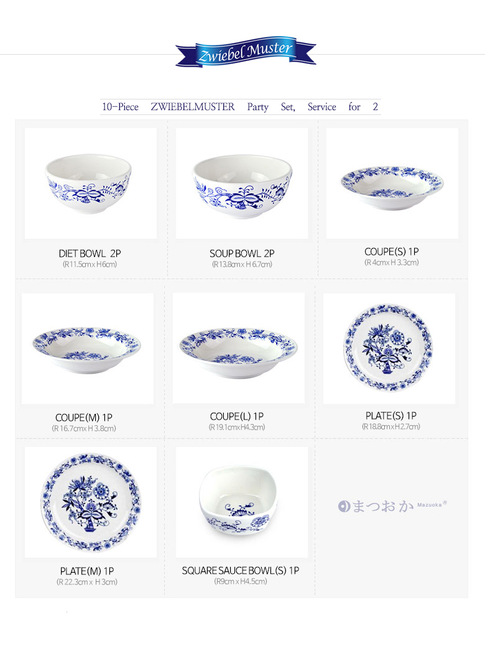Open the Coupe(S) dish thumbnail
Image resolution: width=485 pixels, height=654 pixels.
coord(392,183)
